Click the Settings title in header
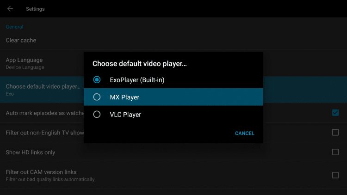347x195 pixels. 35,9
